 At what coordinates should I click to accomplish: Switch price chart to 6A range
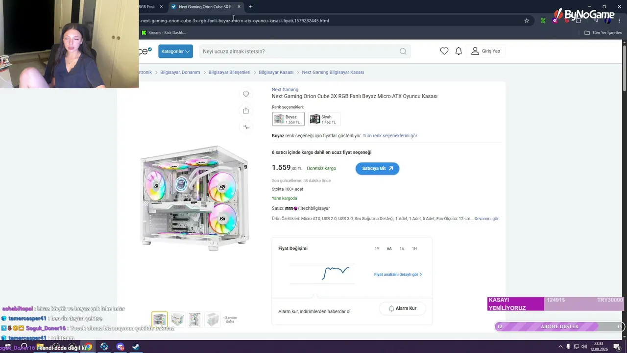click(389, 249)
